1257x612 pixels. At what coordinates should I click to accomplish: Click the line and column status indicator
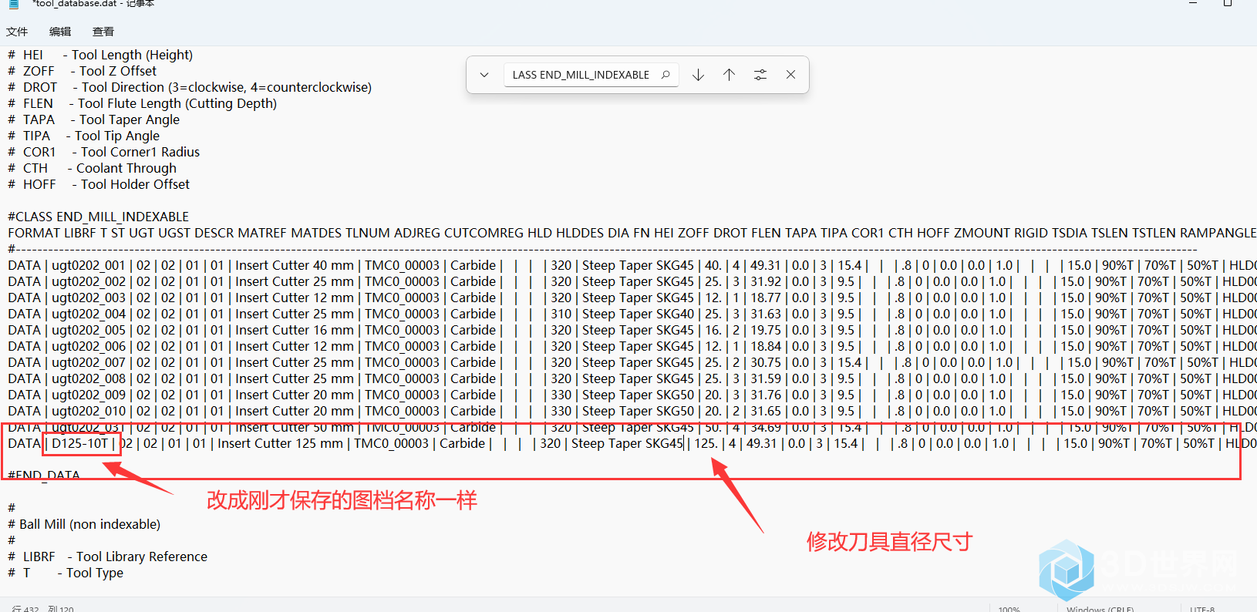(43, 608)
